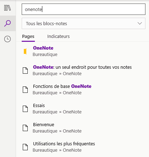Switch to the Pages tab
149x157 pixels.
coord(28,37)
